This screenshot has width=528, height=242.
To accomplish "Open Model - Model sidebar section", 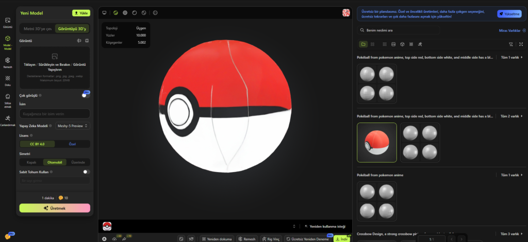I will (8, 42).
